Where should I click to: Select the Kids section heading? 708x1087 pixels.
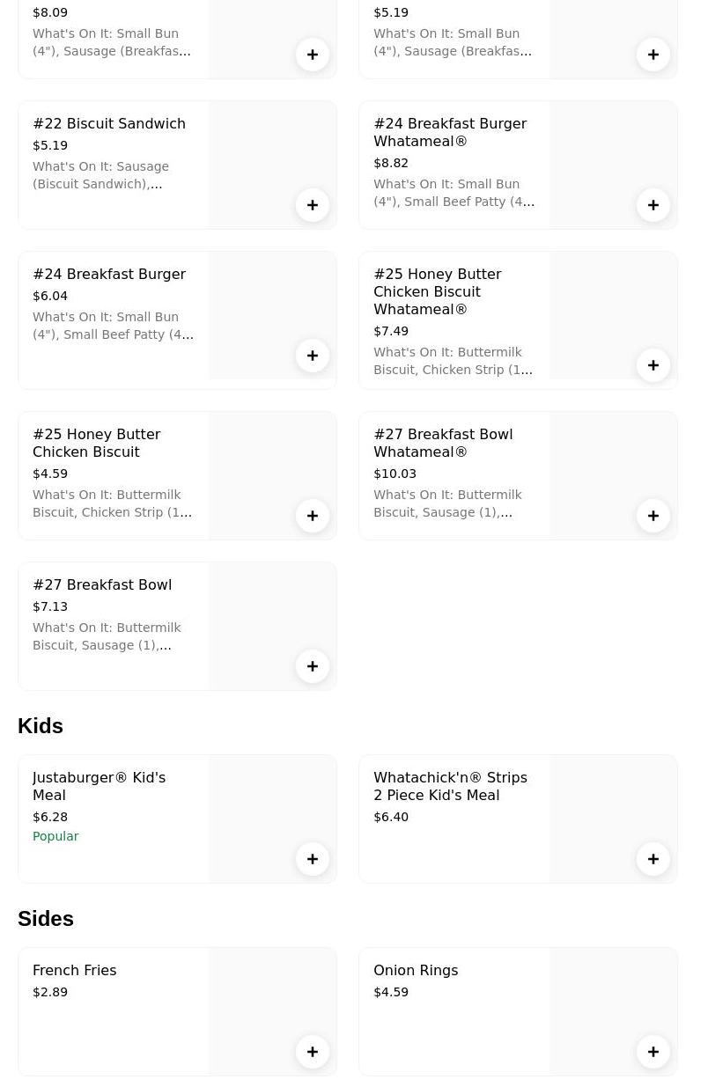tap(41, 726)
